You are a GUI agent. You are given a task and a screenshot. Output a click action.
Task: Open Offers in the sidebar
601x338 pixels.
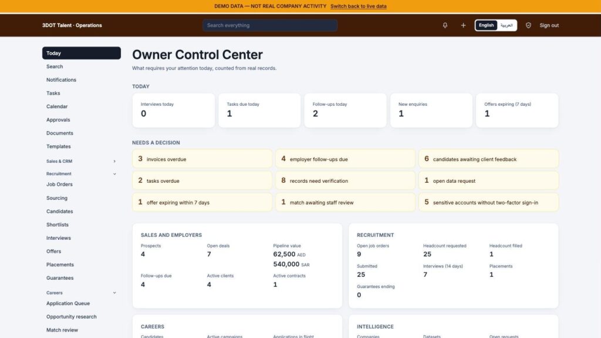point(81,251)
